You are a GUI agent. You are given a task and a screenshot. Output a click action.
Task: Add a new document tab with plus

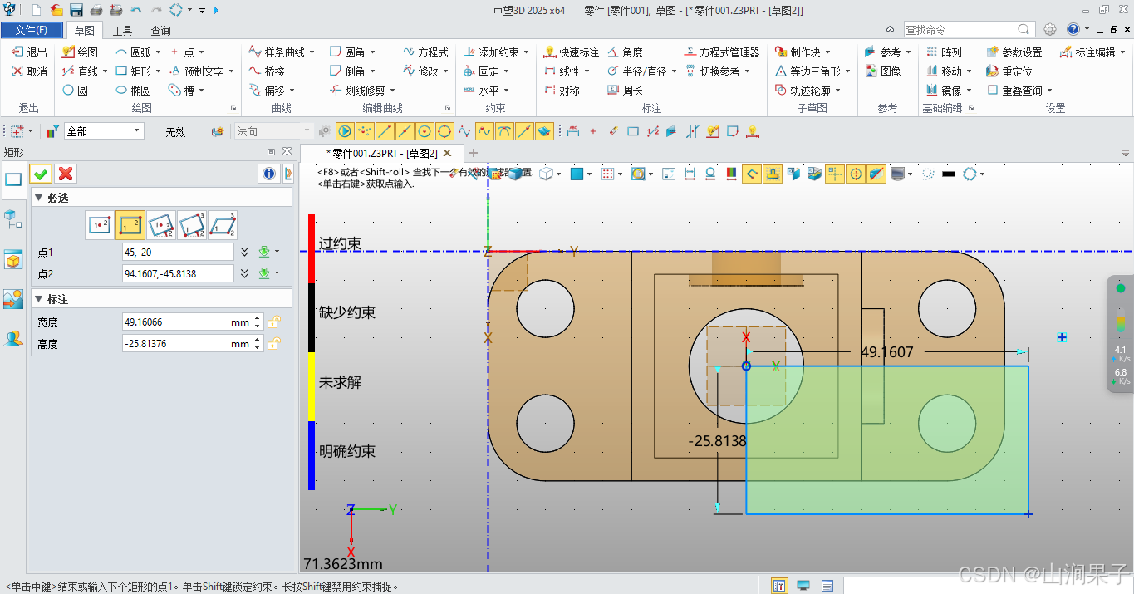pyautogui.click(x=474, y=153)
